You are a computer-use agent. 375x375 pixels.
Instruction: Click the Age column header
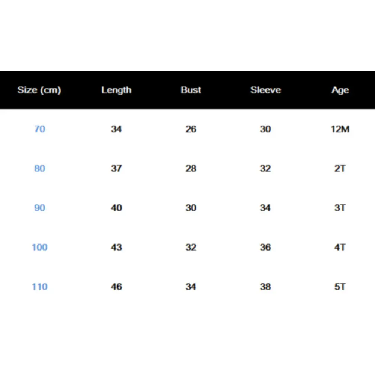[x=340, y=90]
